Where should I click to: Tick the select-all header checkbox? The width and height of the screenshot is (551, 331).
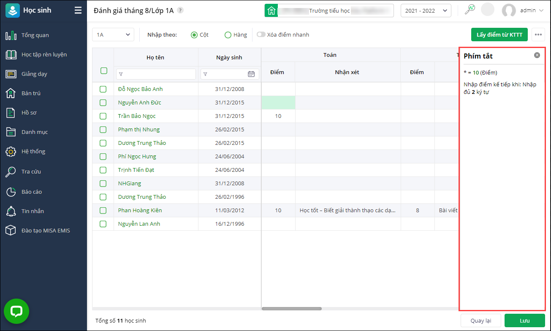point(104,71)
